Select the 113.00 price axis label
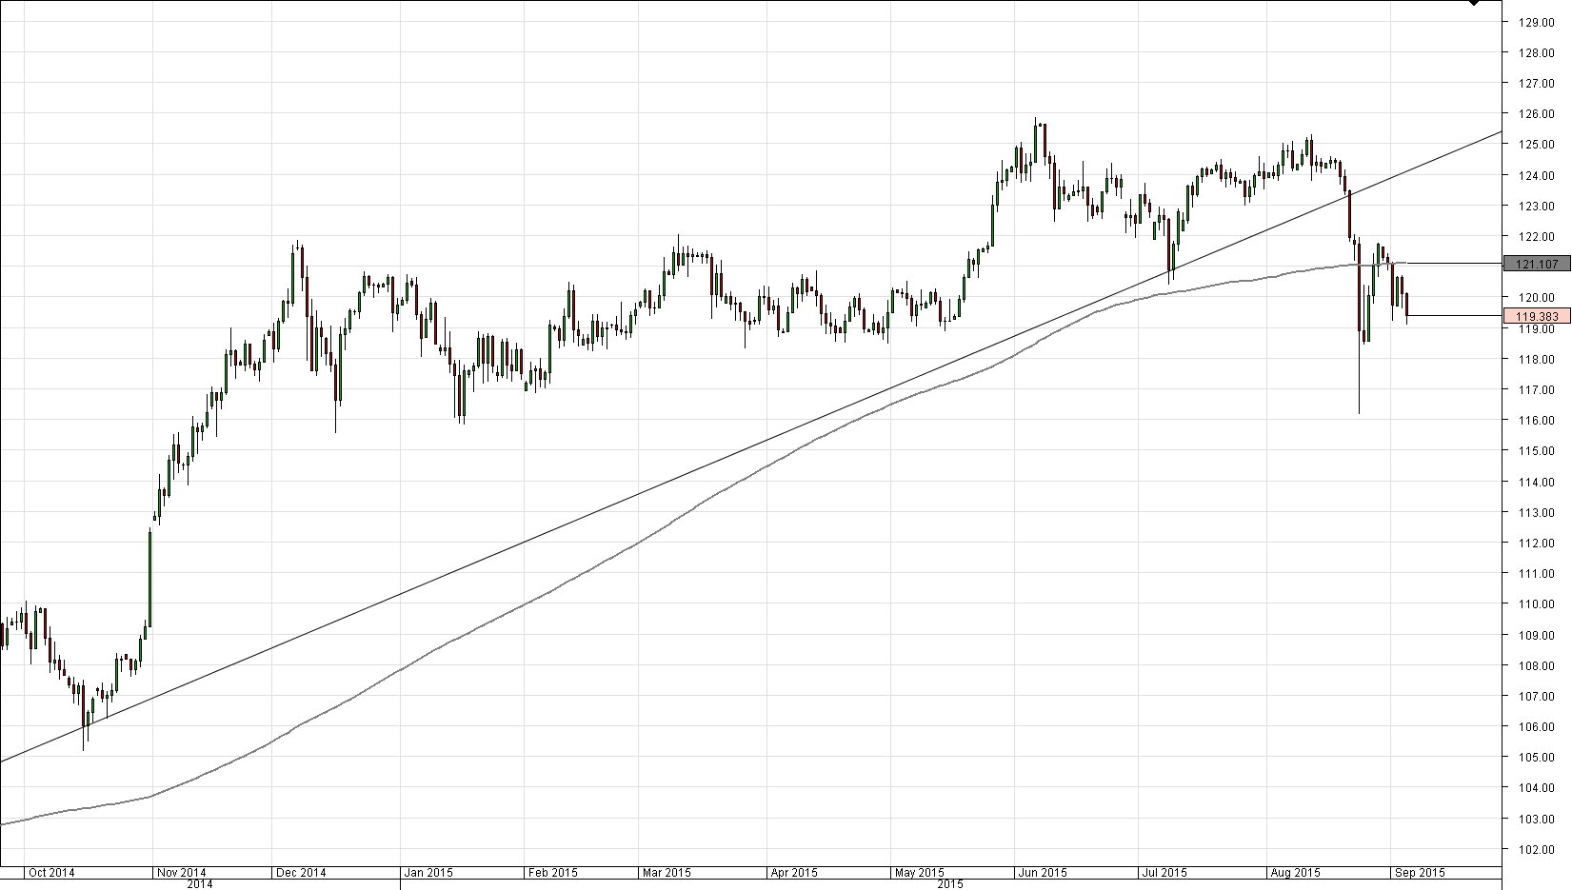The height and width of the screenshot is (890, 1572). tap(1538, 512)
